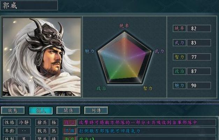Select the 武力 stat value 83
The height and width of the screenshot is (140, 219).
(x=199, y=43)
